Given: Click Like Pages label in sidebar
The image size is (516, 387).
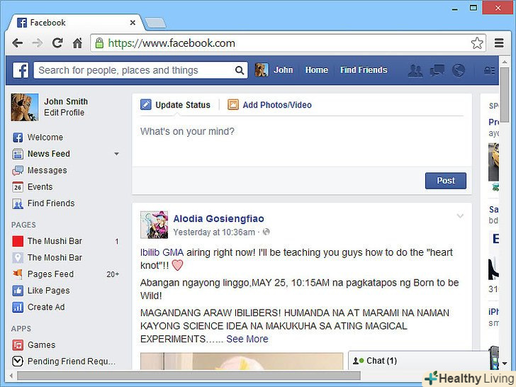Looking at the screenshot, I should click(x=49, y=291).
